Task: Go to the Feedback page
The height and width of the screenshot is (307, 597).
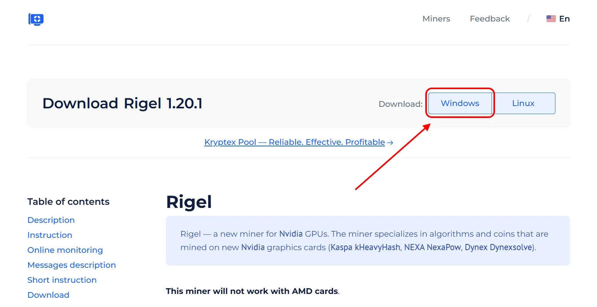Action: tap(490, 19)
